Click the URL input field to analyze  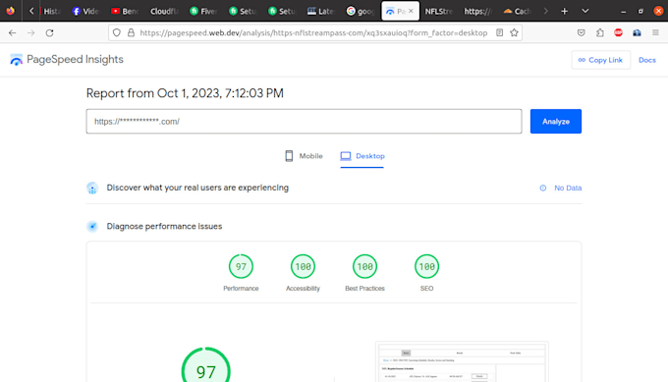[304, 122]
